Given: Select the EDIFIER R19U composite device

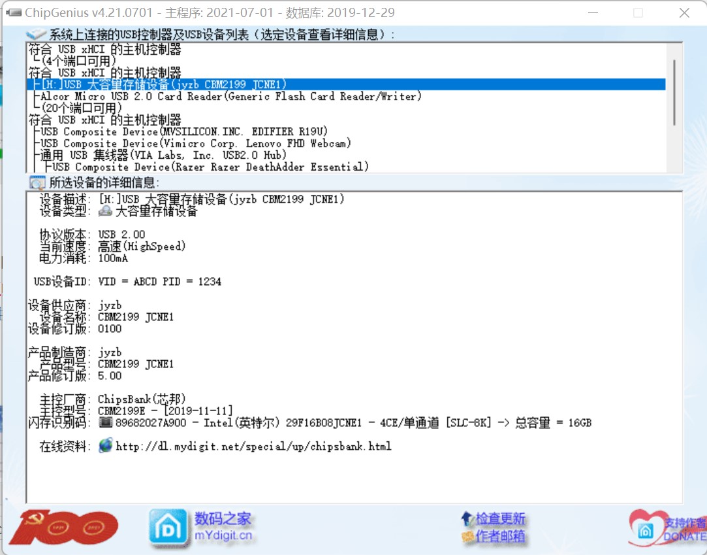Looking at the screenshot, I should (x=184, y=131).
